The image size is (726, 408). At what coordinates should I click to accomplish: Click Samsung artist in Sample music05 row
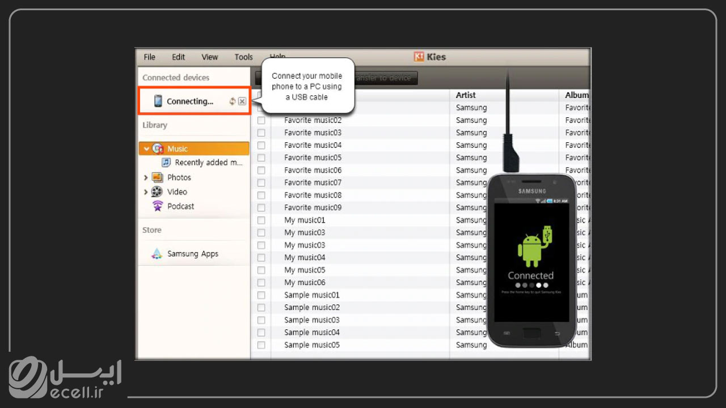(x=471, y=345)
